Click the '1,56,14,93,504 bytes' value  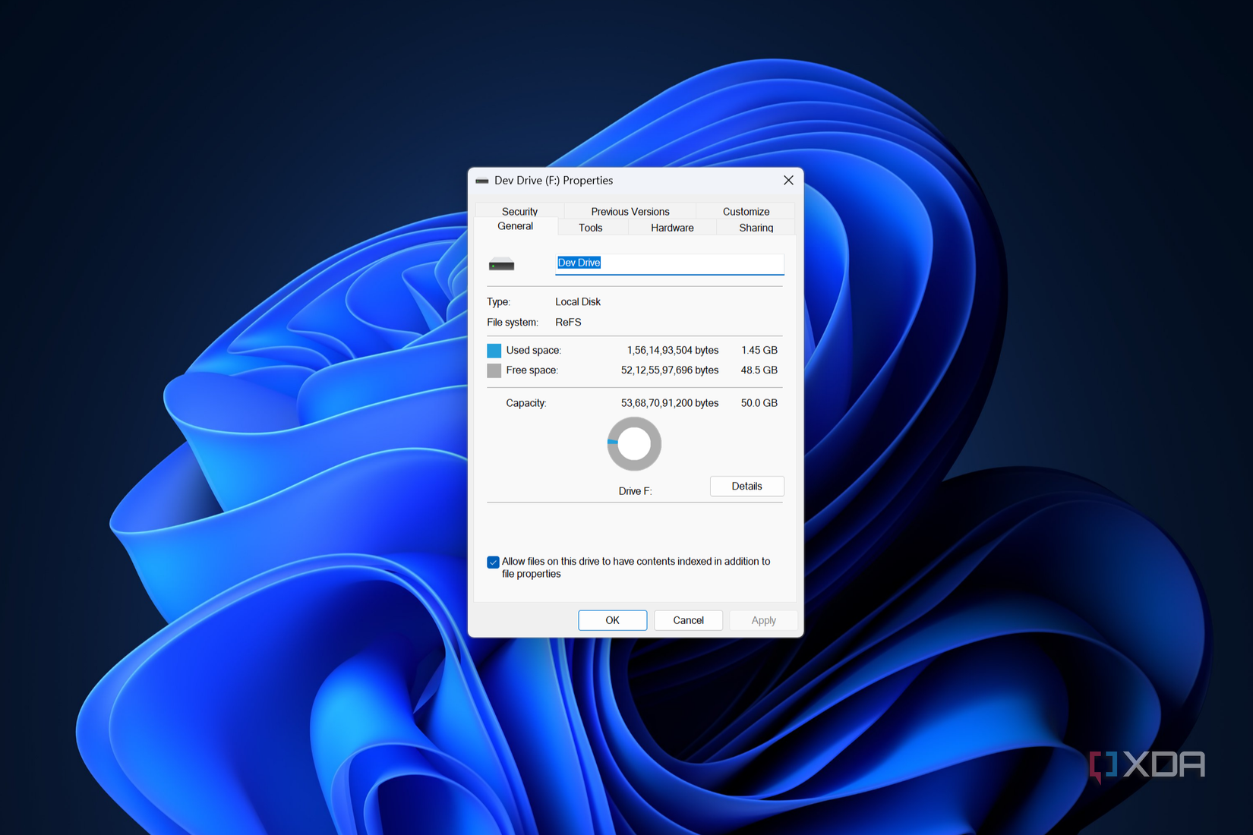[673, 350]
